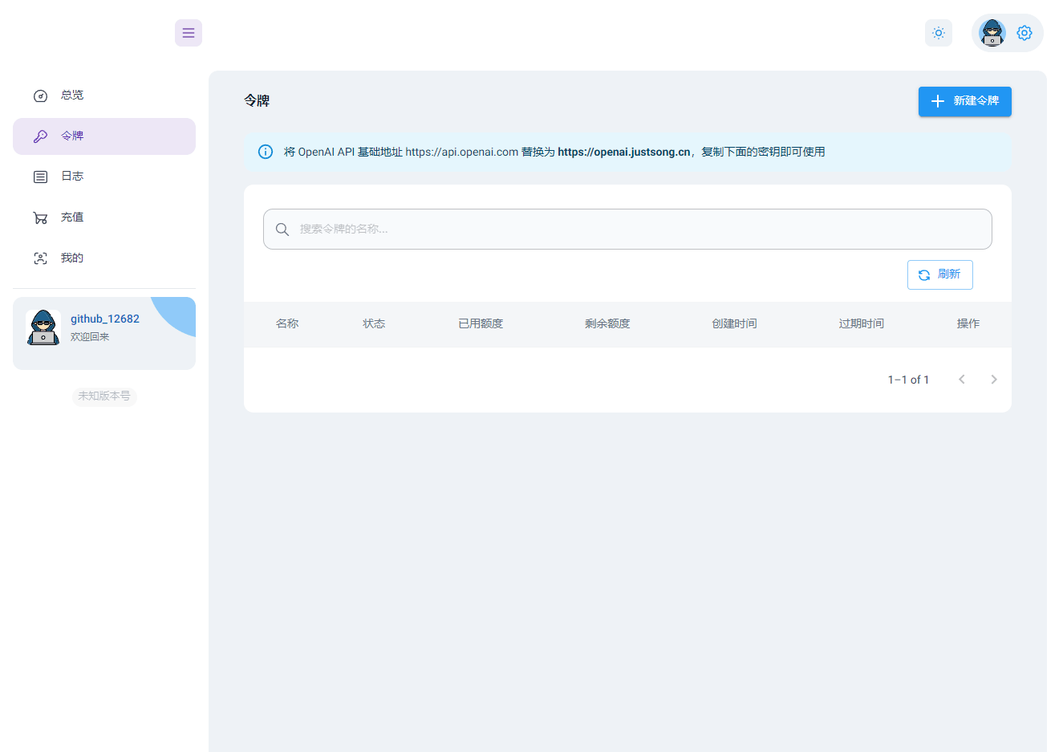Click the sidebar profile card avatar
The image size is (1063, 752).
[x=43, y=327]
